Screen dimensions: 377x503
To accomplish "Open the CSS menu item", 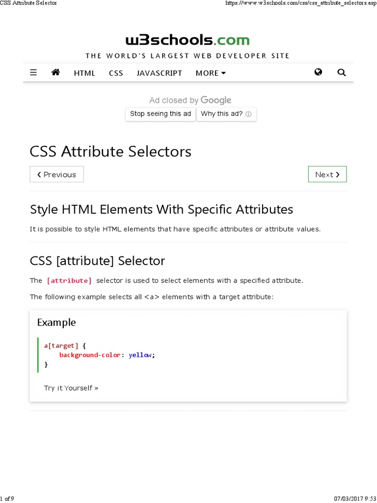I will 116,73.
